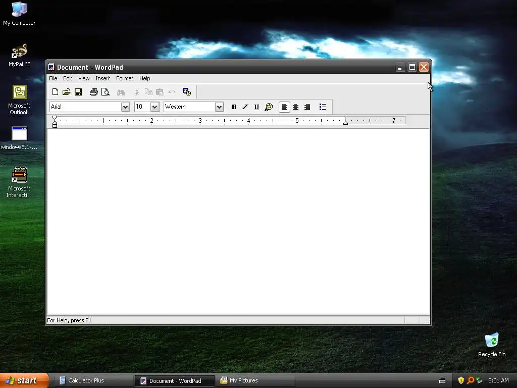Expand the font size dropdown
This screenshot has height=388, width=517.
point(154,107)
